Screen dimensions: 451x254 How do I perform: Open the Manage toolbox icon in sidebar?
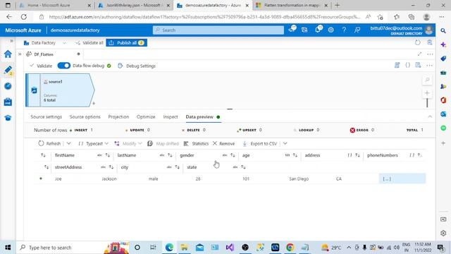(x=8, y=102)
